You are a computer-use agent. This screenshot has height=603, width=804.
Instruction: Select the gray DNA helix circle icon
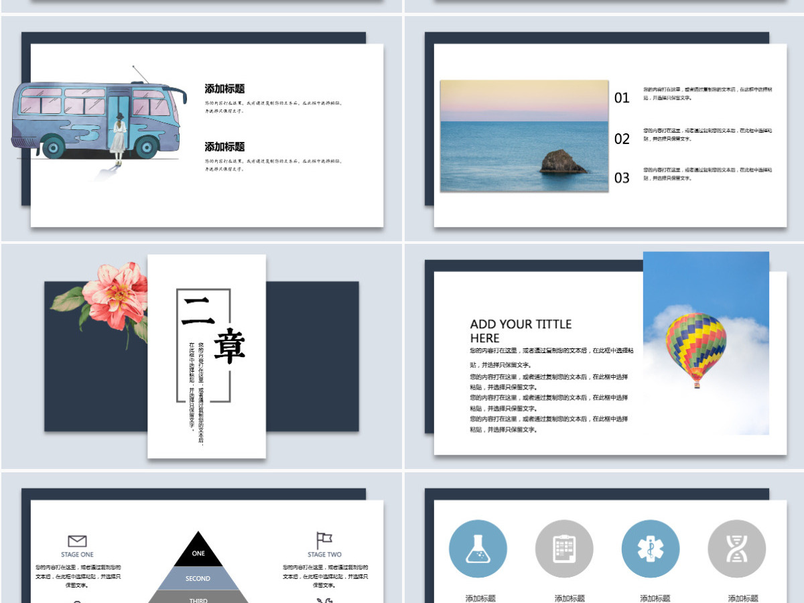737,549
